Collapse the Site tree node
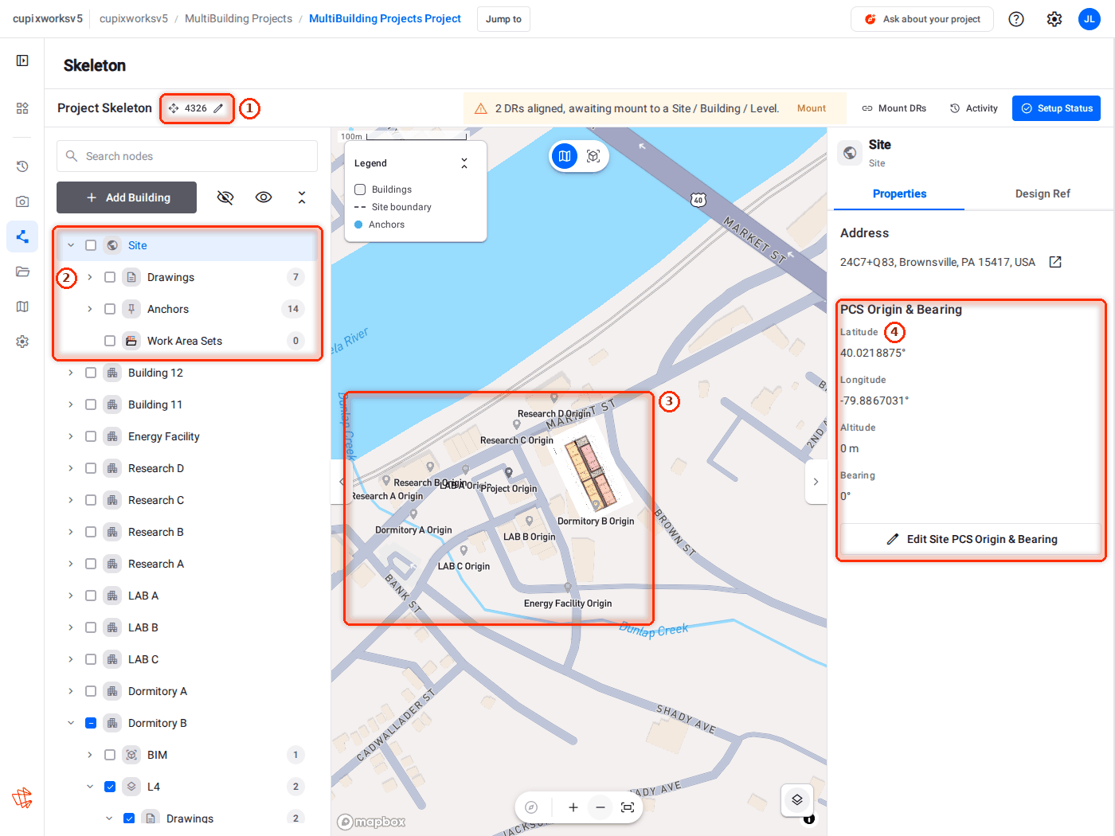This screenshot has width=1115, height=836. (x=71, y=245)
